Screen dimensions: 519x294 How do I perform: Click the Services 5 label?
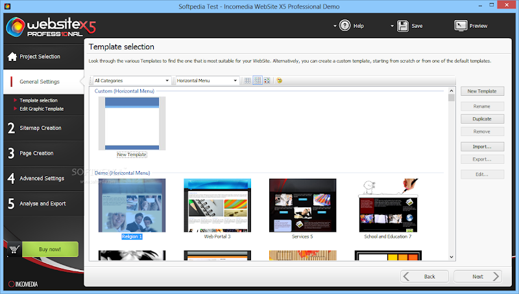click(x=302, y=236)
